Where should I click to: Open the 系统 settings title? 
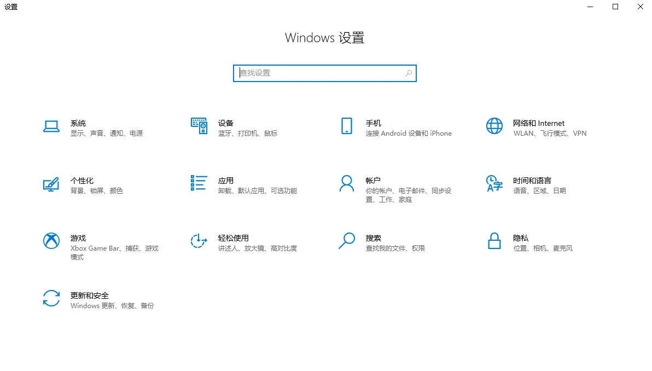coord(78,123)
